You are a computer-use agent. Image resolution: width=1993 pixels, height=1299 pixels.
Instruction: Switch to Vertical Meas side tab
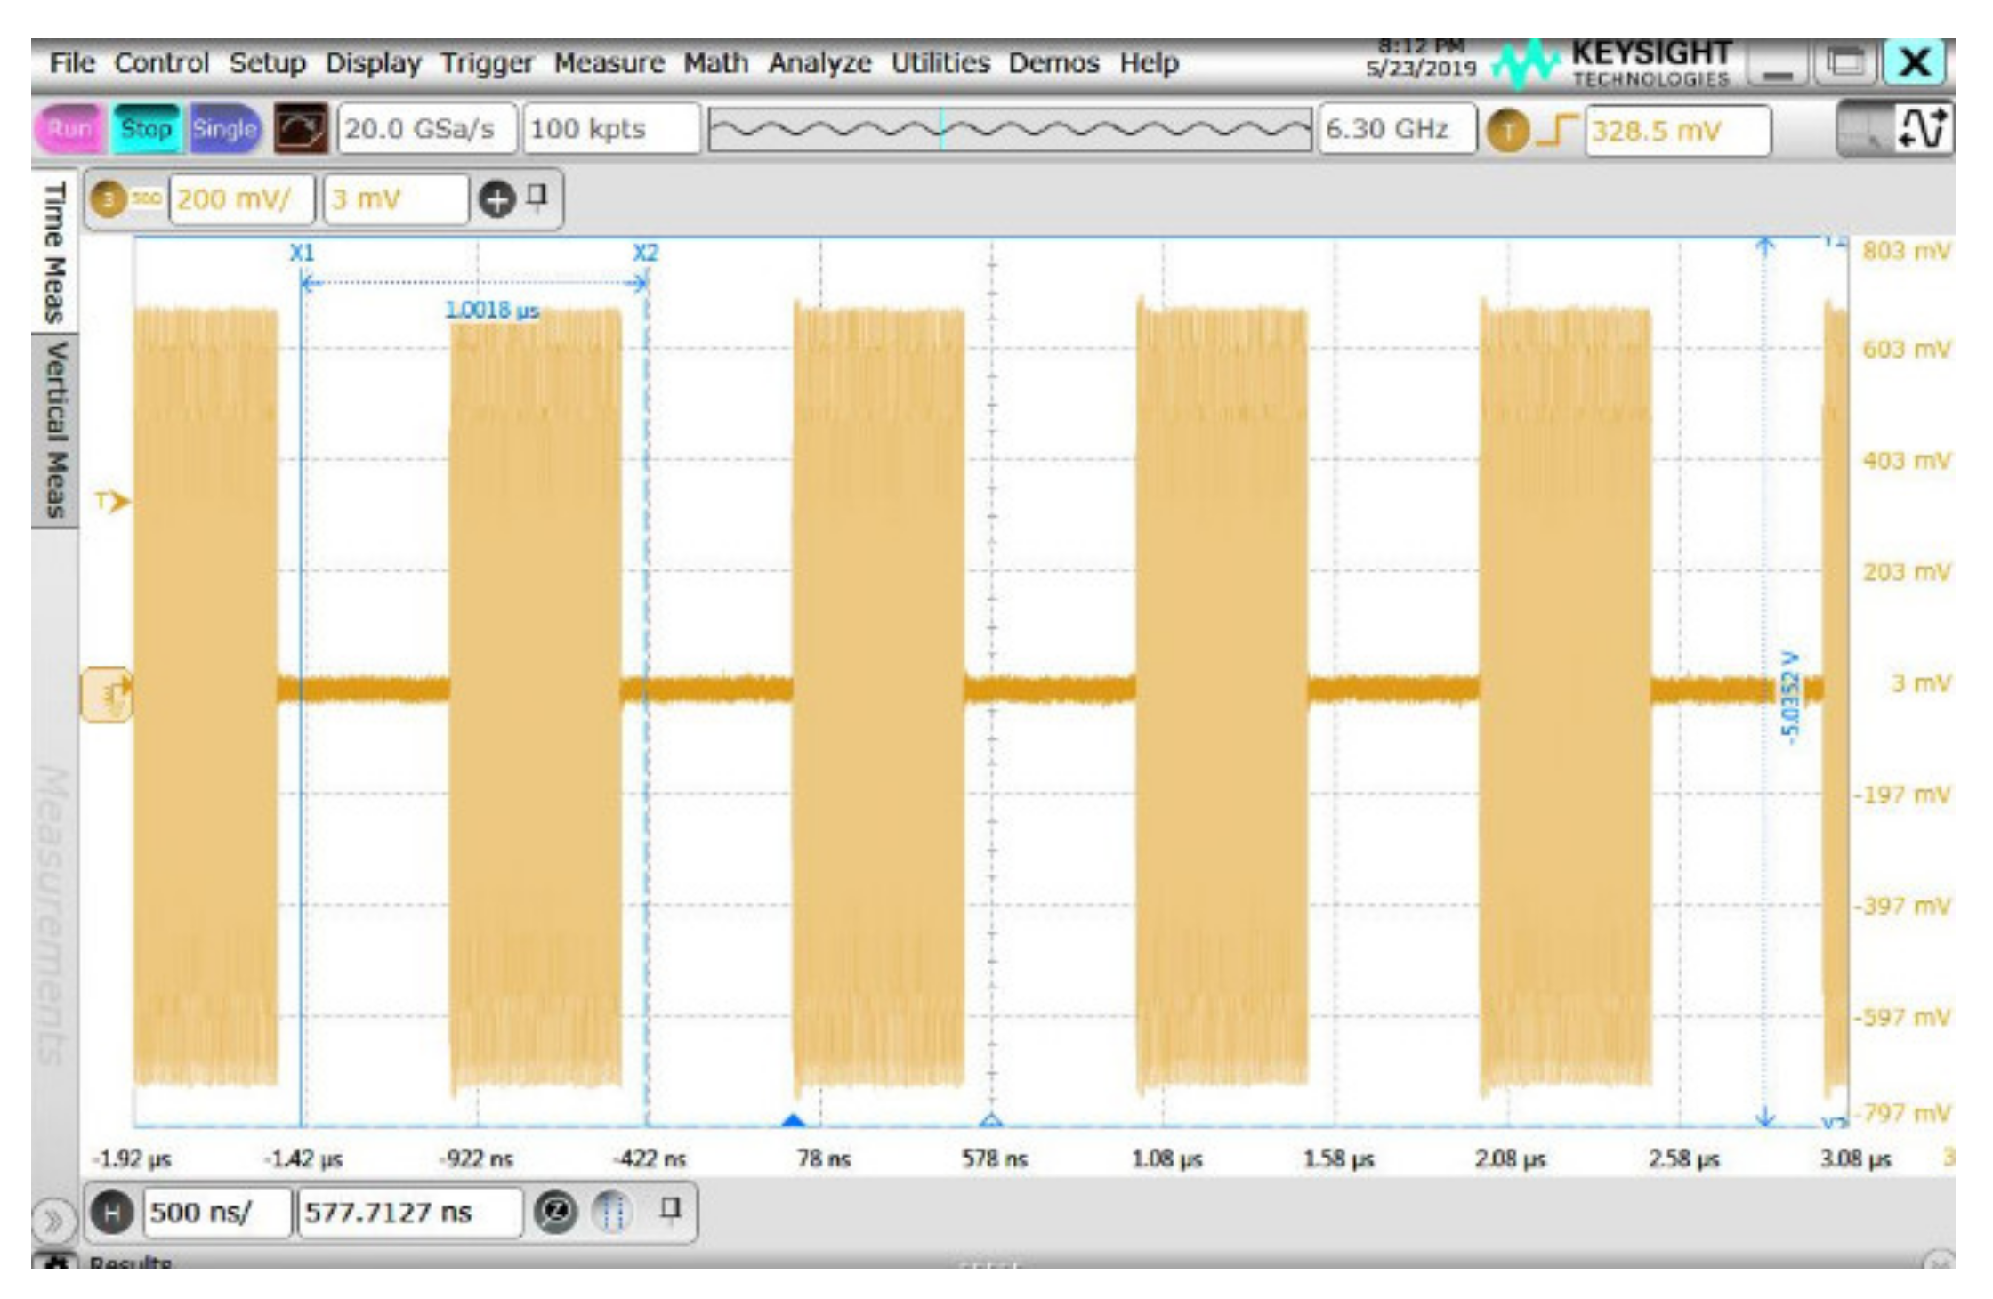pos(55,430)
